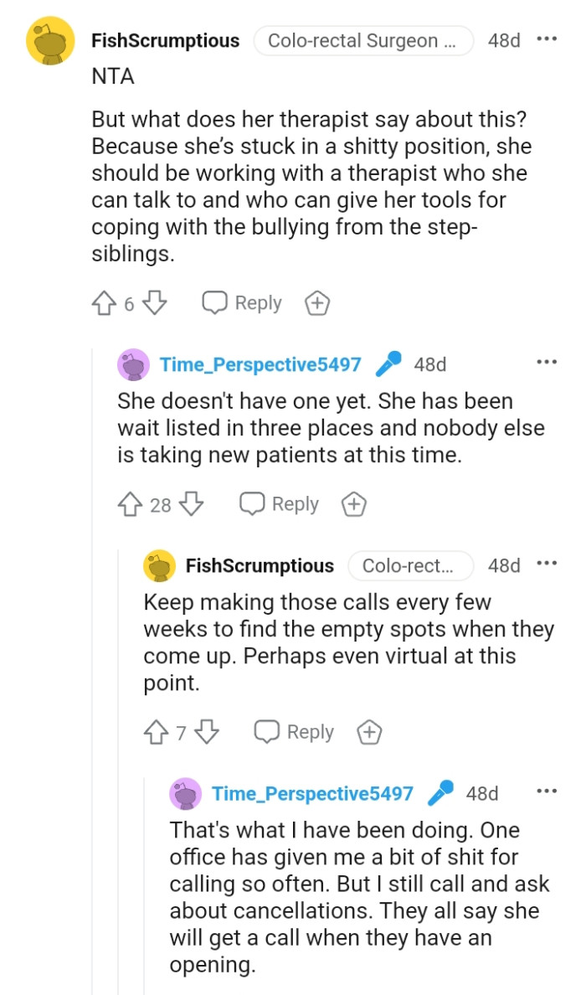Open the options menu on the bottom comment
This screenshot has width=586, height=995.
(547, 790)
